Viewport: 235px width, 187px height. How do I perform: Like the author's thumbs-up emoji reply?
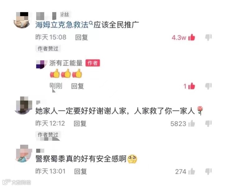[x=191, y=86]
